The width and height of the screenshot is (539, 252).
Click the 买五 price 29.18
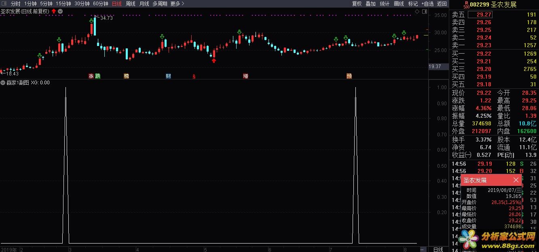tap(484, 84)
